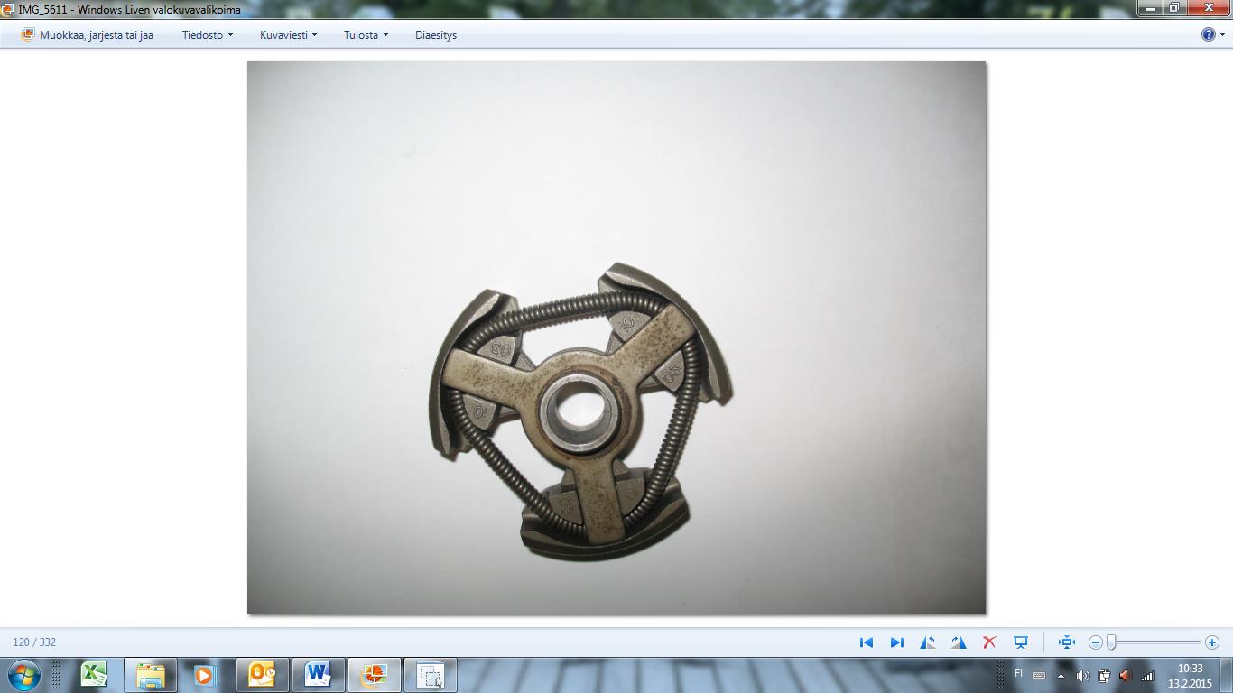Open Snipping Tool from the taskbar
The height and width of the screenshot is (693, 1233).
click(430, 675)
